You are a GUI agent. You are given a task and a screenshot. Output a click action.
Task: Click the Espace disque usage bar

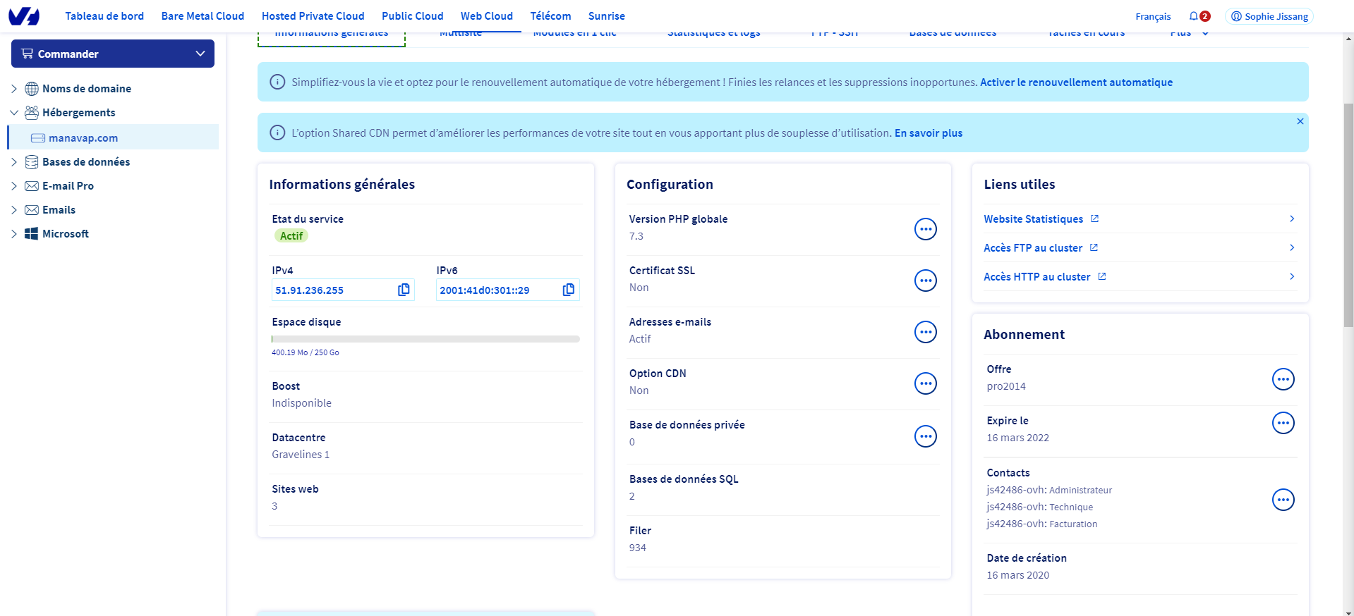[425, 339]
